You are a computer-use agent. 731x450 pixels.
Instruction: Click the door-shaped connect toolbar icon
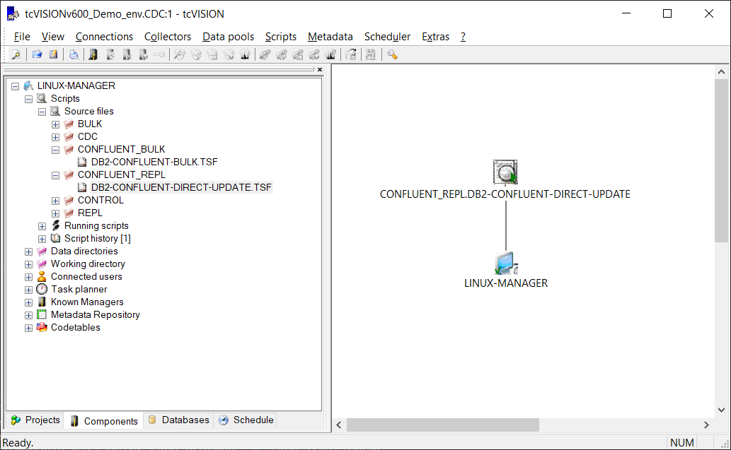(x=93, y=55)
